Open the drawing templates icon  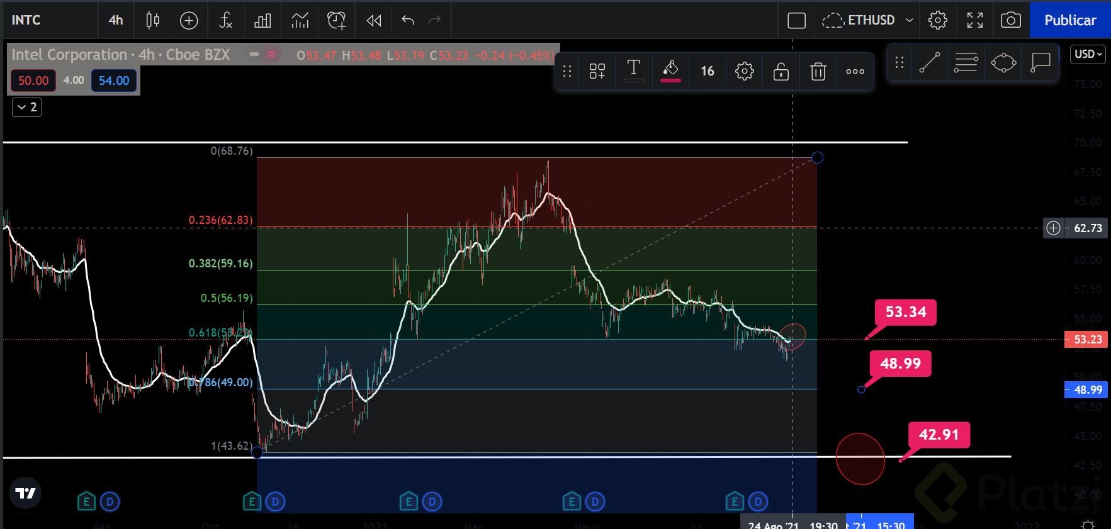(x=597, y=71)
